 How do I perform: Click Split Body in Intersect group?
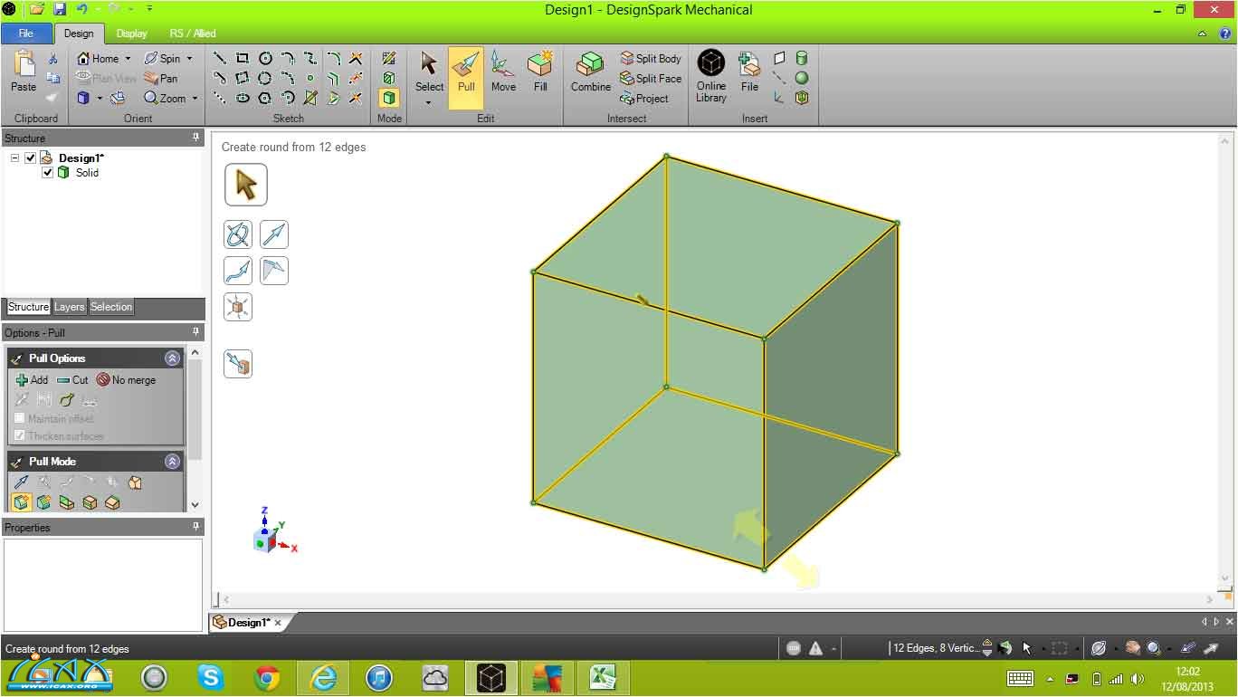tap(650, 59)
